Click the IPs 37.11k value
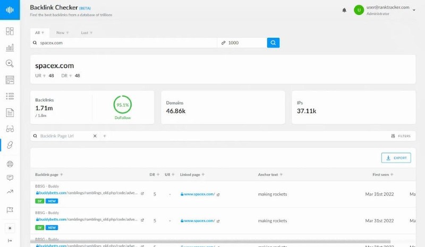Screen dimensions: 425x247 click(x=307, y=111)
